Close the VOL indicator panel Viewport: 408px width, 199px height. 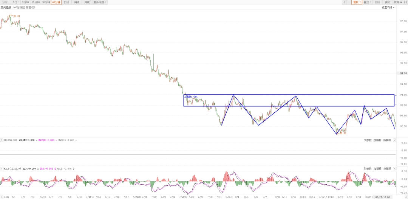pos(394,140)
